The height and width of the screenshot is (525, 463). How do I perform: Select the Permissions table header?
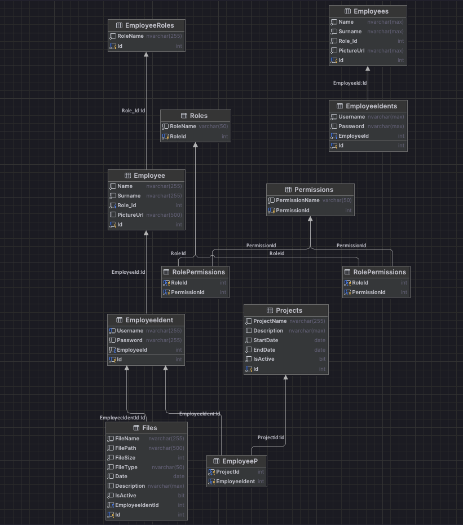[310, 190]
